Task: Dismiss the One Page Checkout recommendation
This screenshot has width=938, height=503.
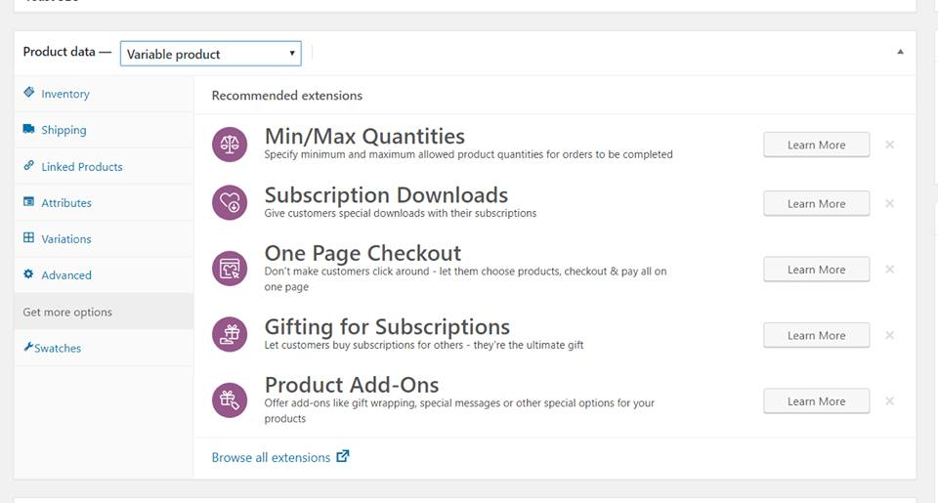Action: 889,270
